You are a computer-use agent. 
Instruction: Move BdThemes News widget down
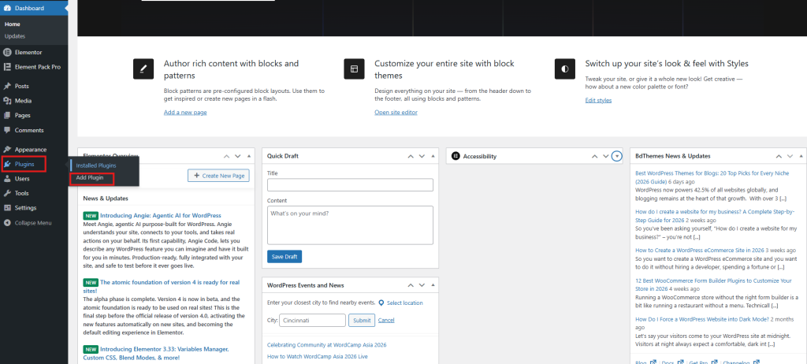tap(790, 156)
